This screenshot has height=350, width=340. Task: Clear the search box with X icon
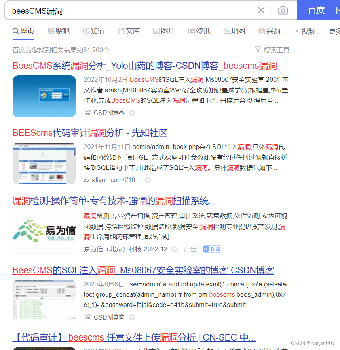point(261,10)
